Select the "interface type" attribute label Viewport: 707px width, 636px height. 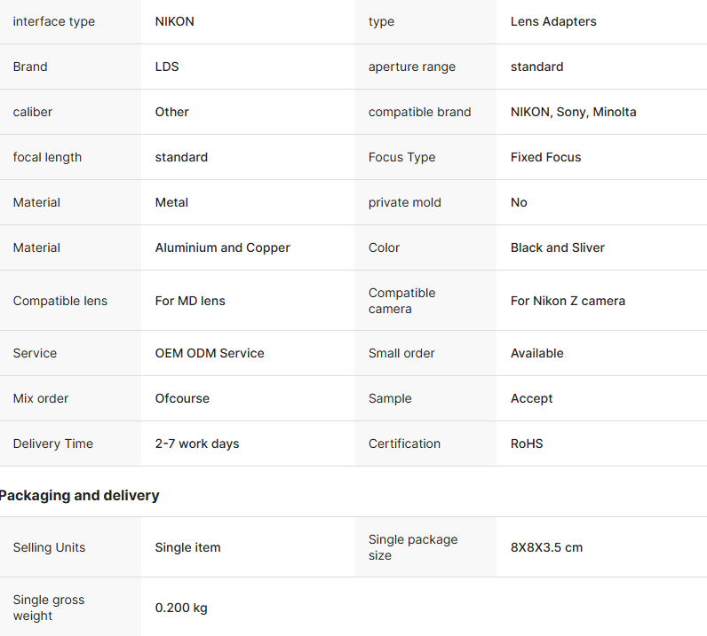pos(54,21)
